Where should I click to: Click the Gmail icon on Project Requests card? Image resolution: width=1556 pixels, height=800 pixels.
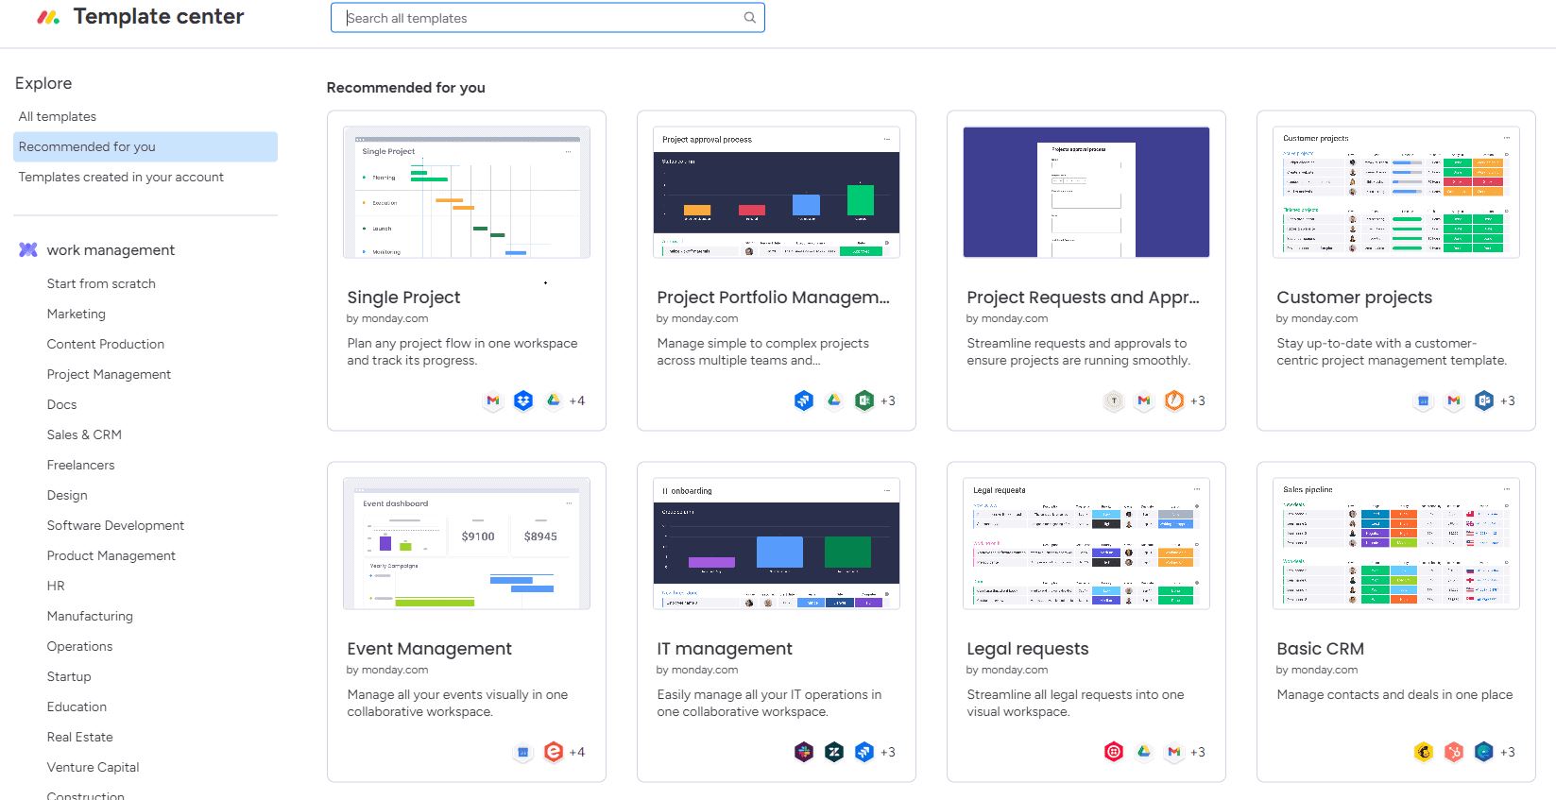coord(1144,400)
